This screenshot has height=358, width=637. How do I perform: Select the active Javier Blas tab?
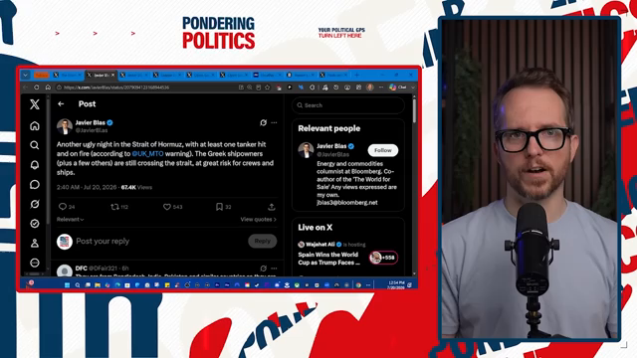pyautogui.click(x=101, y=76)
